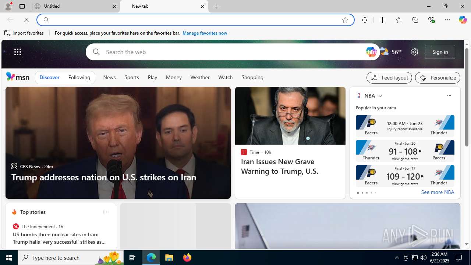Image resolution: width=471 pixels, height=265 pixels.
Task: Open Browser essentials heart icon
Action: [x=431, y=20]
